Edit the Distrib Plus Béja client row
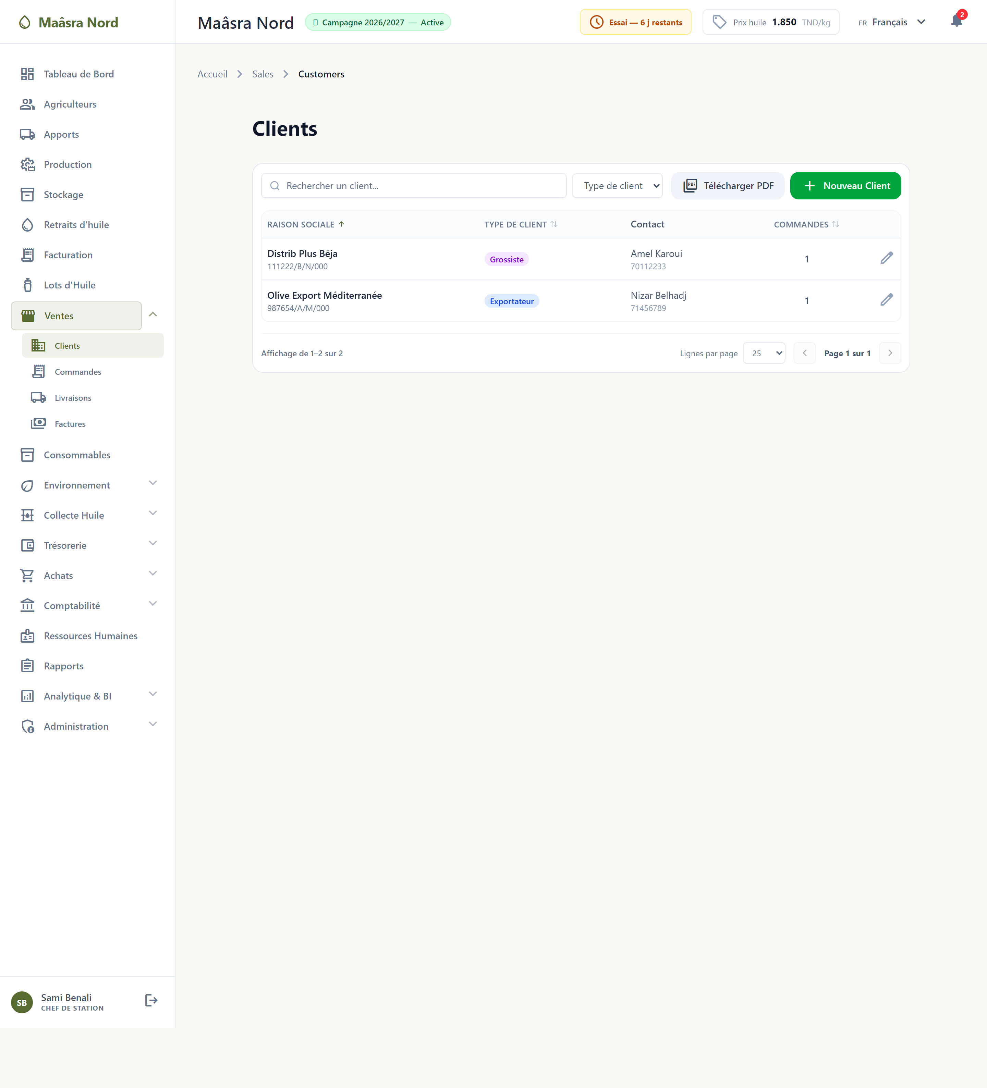Image resolution: width=987 pixels, height=1088 pixels. pyautogui.click(x=886, y=259)
